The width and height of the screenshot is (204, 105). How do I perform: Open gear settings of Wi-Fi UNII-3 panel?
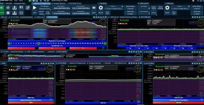click(x=193, y=52)
